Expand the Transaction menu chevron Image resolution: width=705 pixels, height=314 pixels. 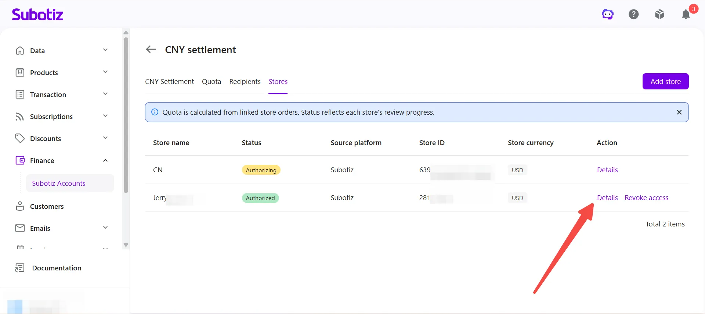[105, 94]
